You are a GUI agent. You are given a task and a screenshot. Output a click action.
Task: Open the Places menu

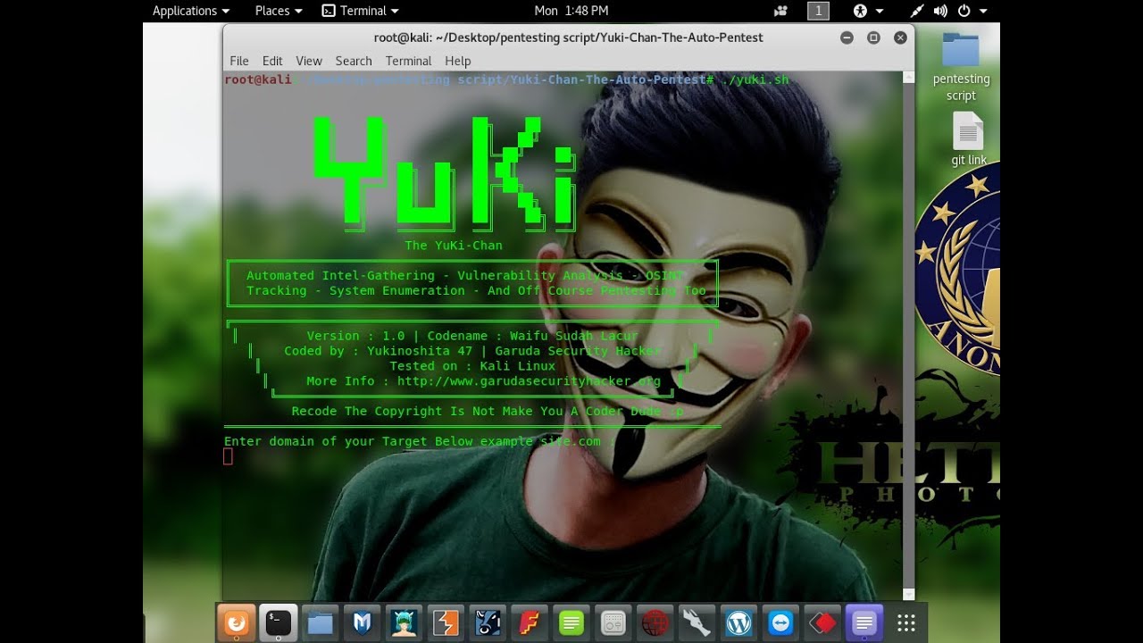pyautogui.click(x=279, y=11)
